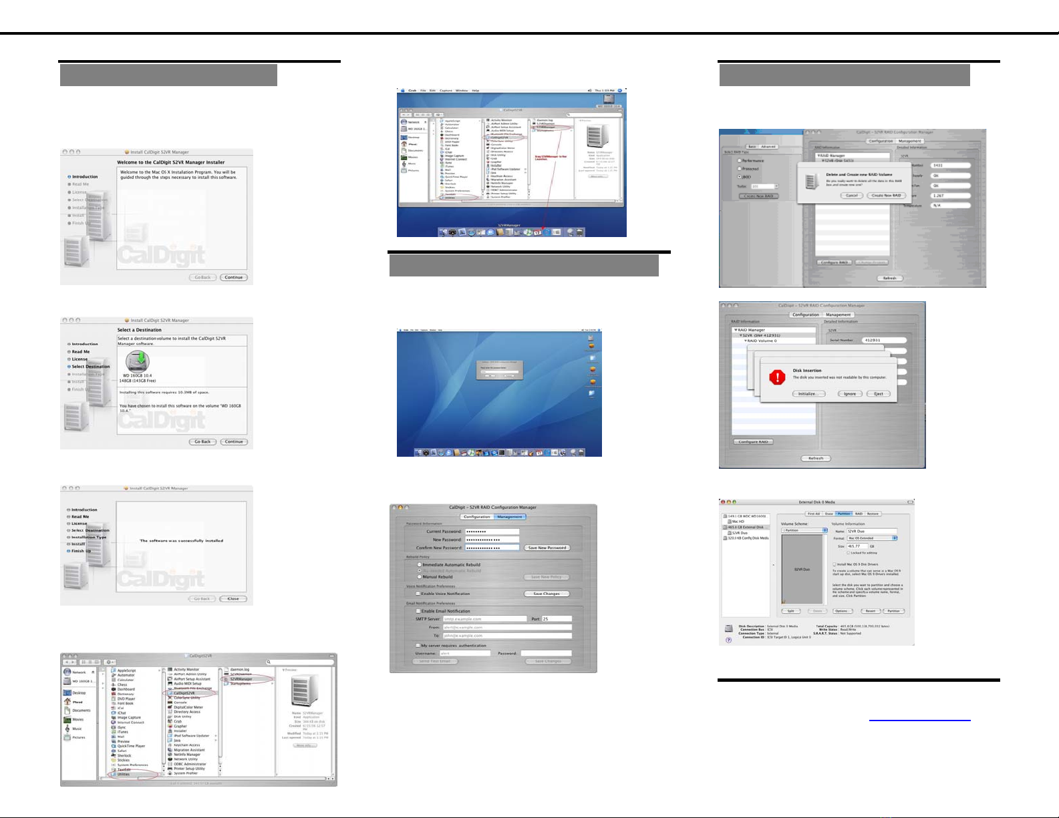
Task: Select the S2VRManager application in Finder
Action: click(241, 679)
